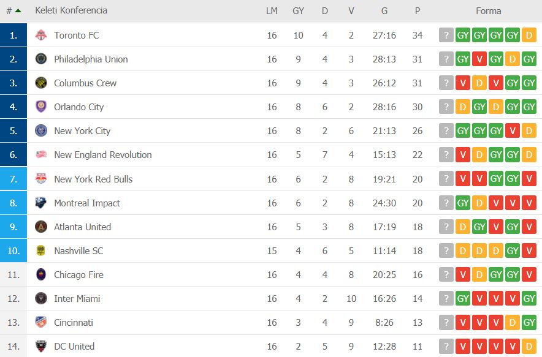Screen dimensions: 542x357
Task: Click the New York Red Bulls logo
Action: click(x=41, y=179)
